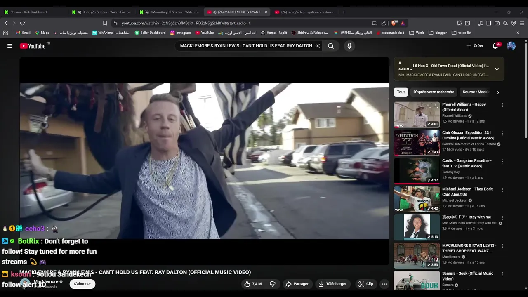
Task: Click the URL address field
Action: point(243,23)
